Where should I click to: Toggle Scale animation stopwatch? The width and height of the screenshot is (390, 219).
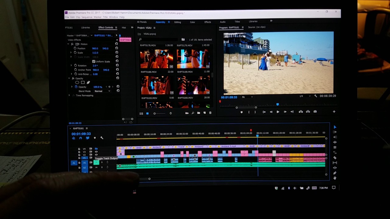point(75,53)
